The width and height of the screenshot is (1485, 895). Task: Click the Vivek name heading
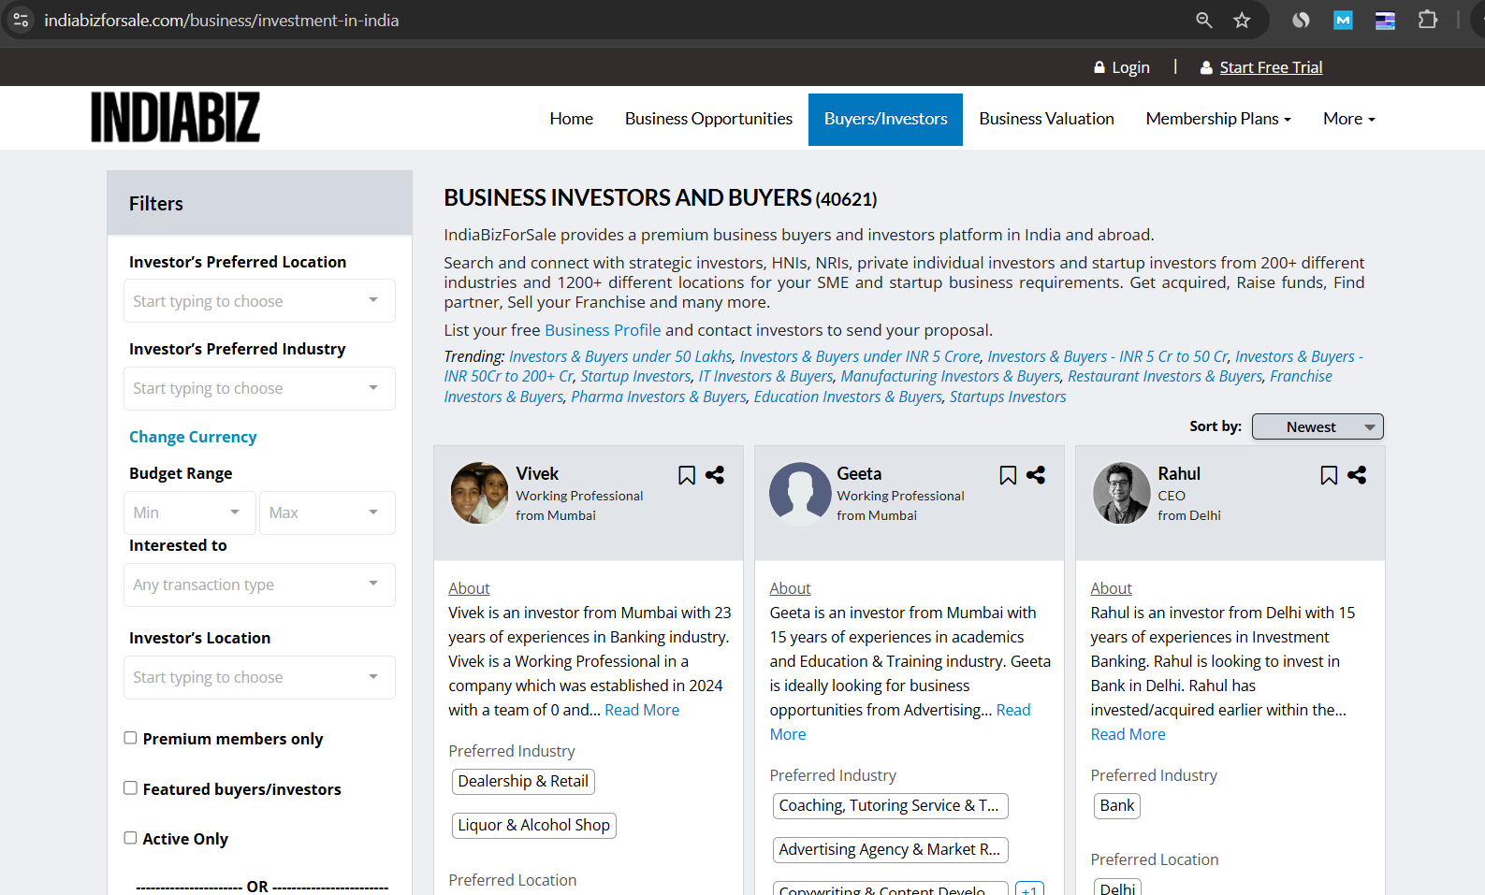click(x=537, y=473)
